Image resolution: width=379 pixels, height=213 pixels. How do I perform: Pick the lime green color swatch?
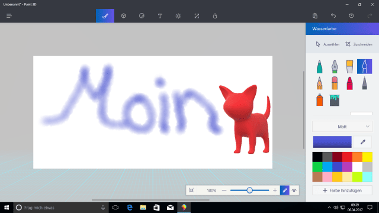357,177
